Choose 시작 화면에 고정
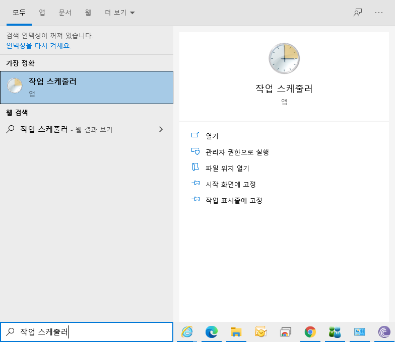This screenshot has width=395, height=342. click(231, 184)
